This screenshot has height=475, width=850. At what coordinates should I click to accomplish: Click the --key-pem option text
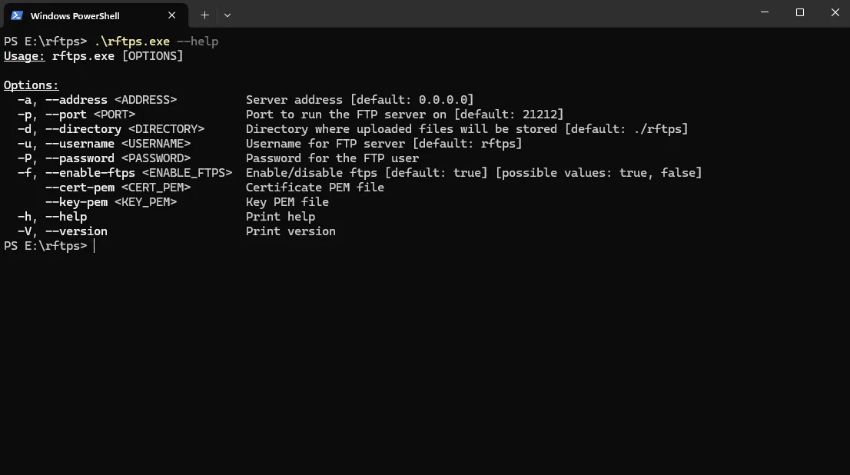(77, 201)
